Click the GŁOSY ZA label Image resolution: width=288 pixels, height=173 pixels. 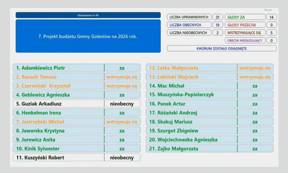(x=245, y=17)
